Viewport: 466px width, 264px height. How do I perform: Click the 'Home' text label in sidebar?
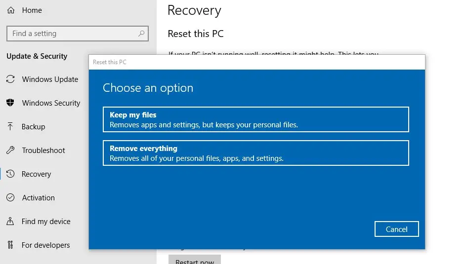32,10
